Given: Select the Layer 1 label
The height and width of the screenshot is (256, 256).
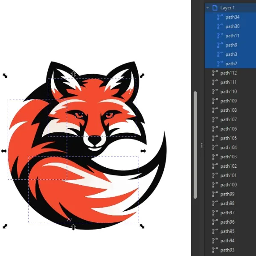Looking at the screenshot, I should [x=227, y=8].
